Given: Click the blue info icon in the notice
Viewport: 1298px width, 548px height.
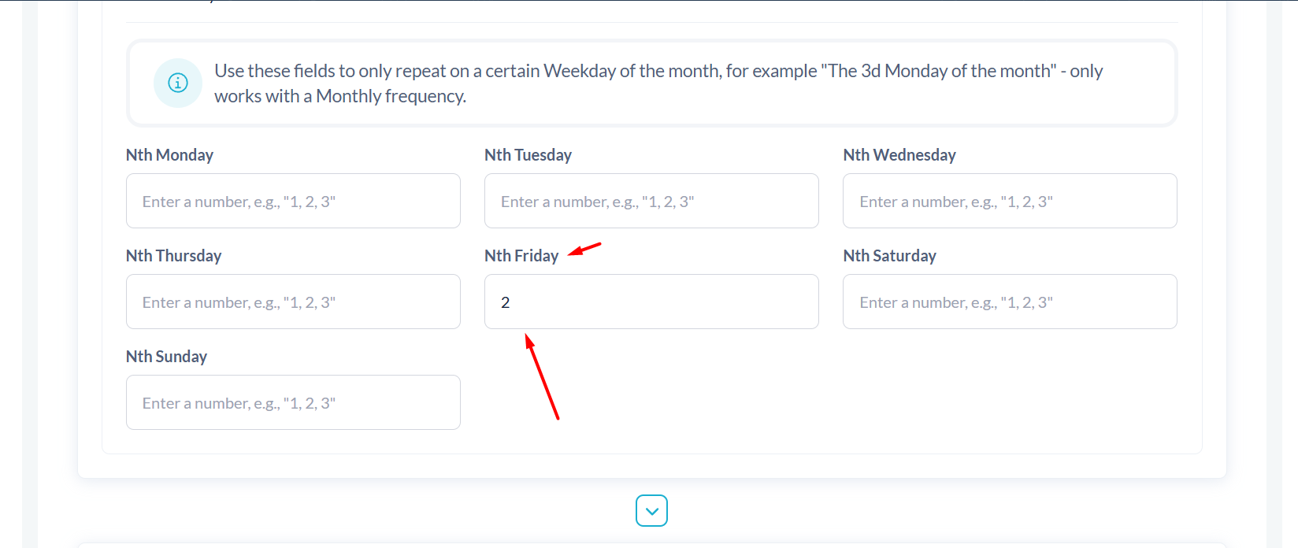Looking at the screenshot, I should click(178, 83).
